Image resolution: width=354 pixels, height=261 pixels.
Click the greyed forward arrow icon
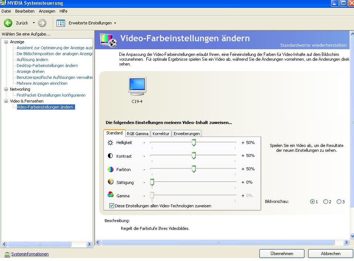pyautogui.click(x=42, y=23)
